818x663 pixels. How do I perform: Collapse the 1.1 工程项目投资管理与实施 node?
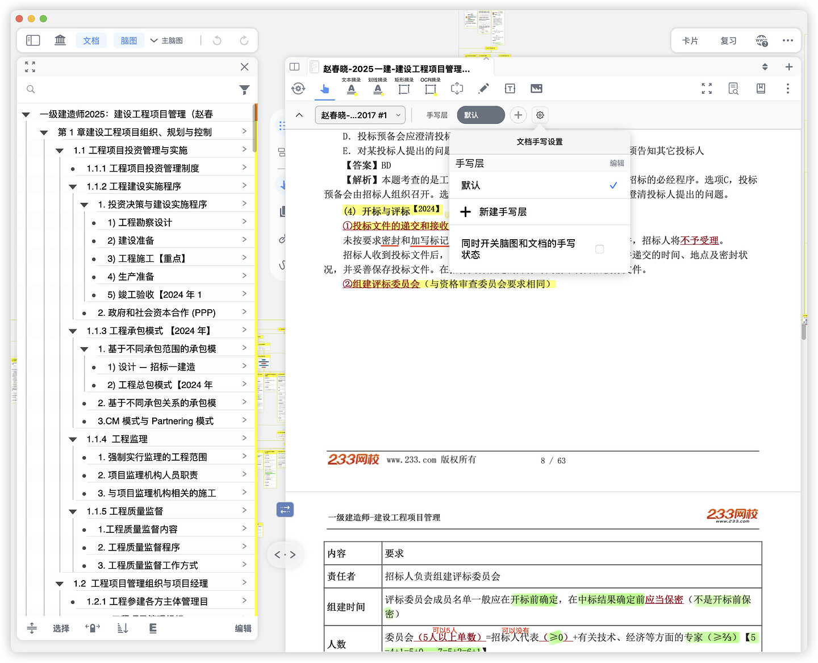coord(60,151)
